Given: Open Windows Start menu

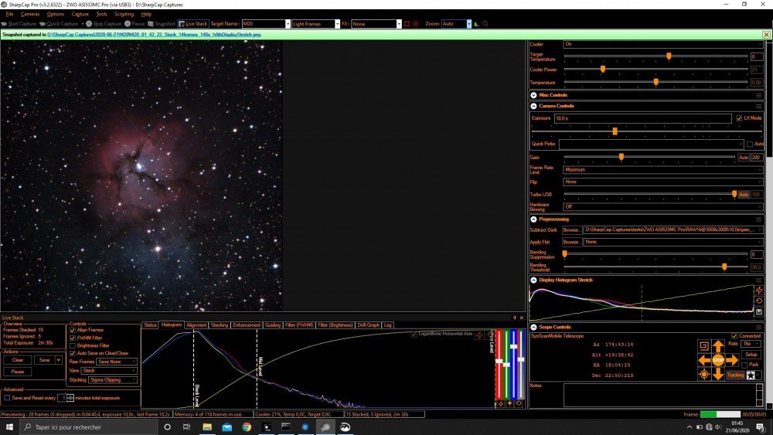Looking at the screenshot, I should (9, 427).
